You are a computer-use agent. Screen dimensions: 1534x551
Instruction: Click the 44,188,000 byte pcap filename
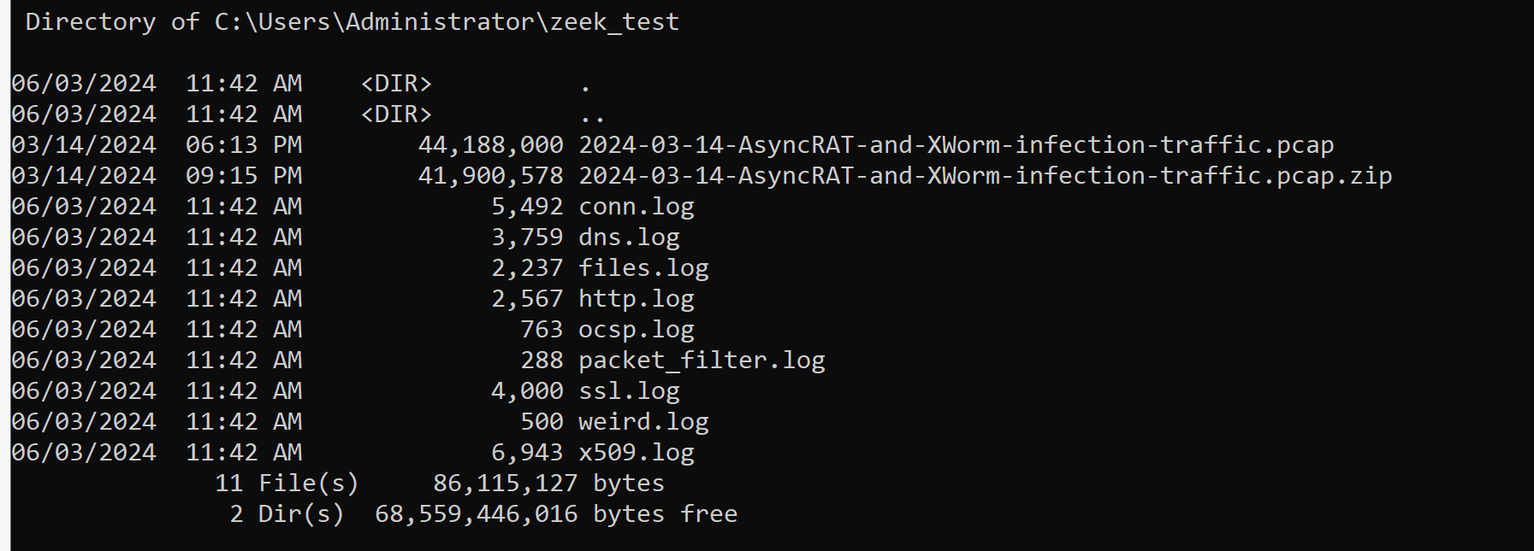coord(957,145)
